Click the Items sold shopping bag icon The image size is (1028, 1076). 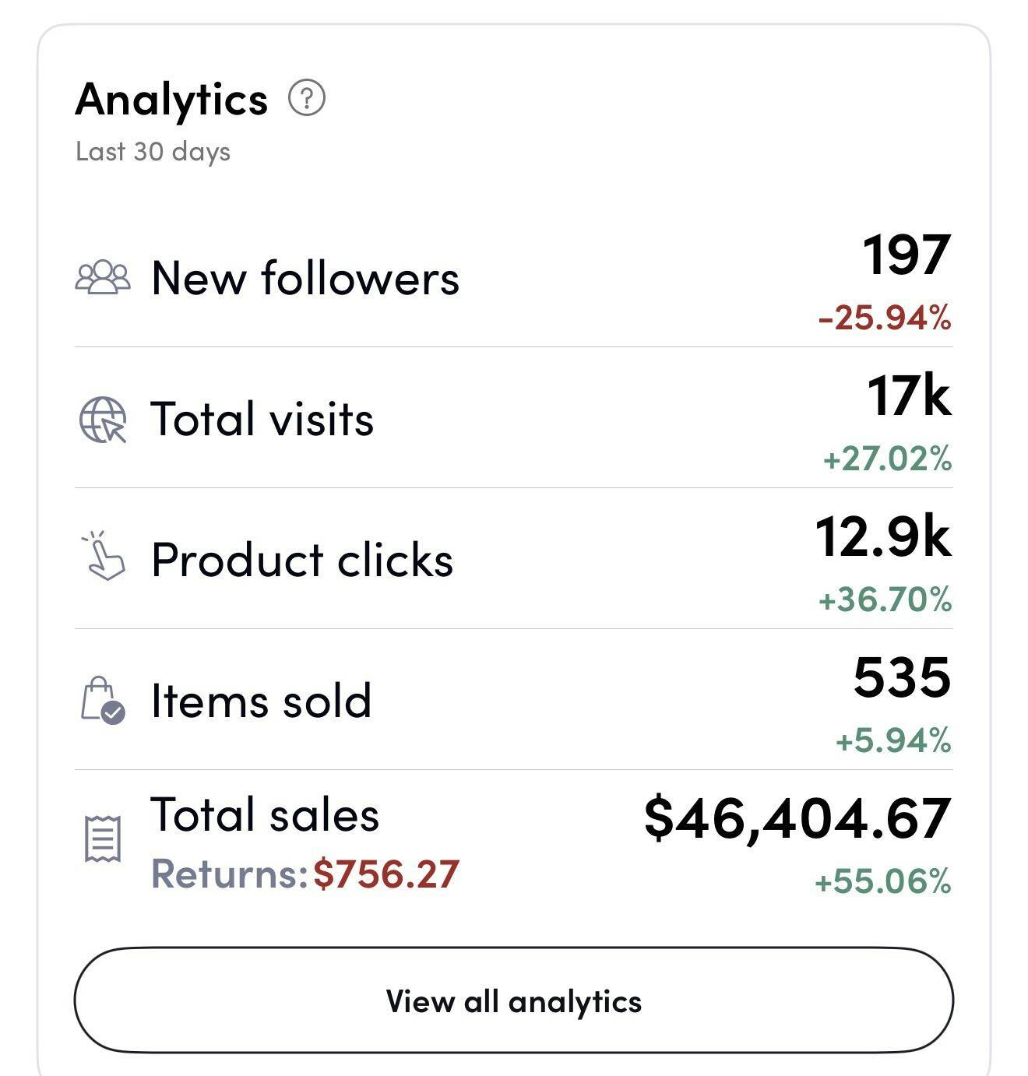(x=103, y=700)
